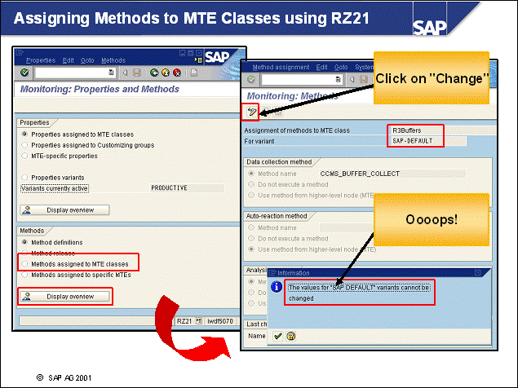Open command field dropdown in right window
This screenshot has height=388, width=518.
340,80
